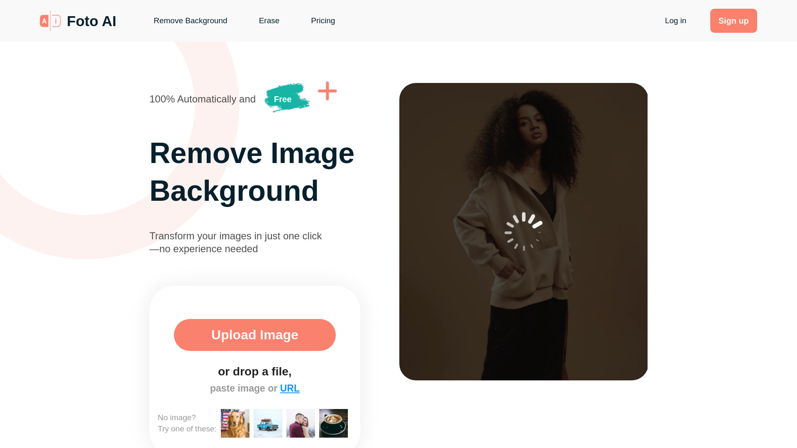Viewport: 797px width, 448px height.
Task: Click the Erase tool icon
Action: point(269,21)
